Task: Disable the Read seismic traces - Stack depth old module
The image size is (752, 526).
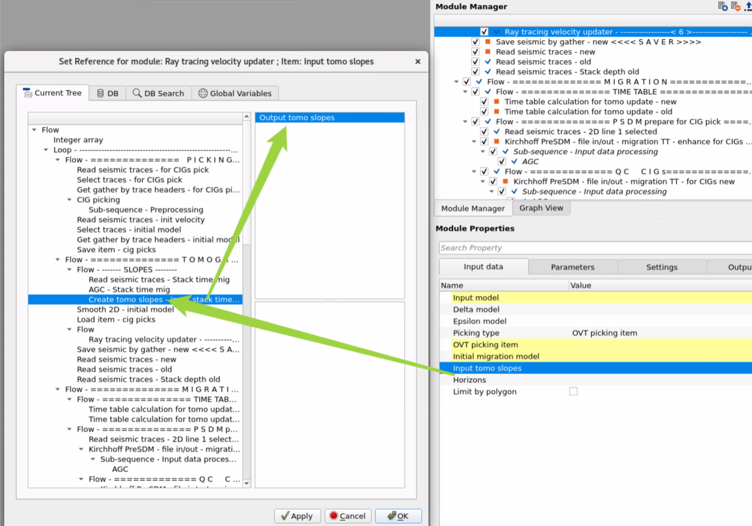Action: [x=475, y=72]
